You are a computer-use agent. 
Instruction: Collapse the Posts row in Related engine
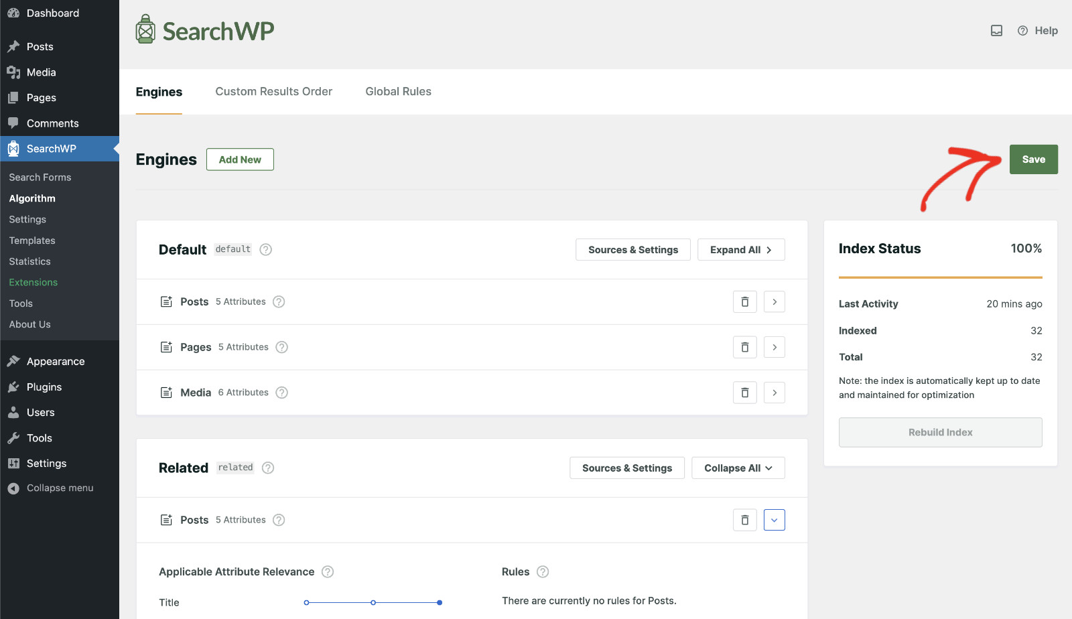click(x=774, y=520)
